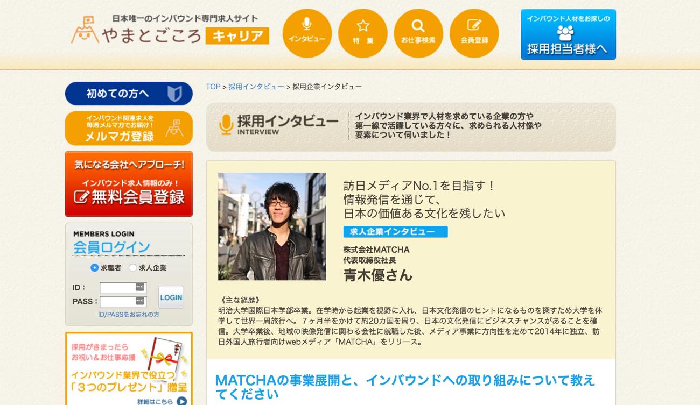Click the arrow icon beside 詳細はこちら
This screenshot has width=700, height=405.
pos(181,401)
